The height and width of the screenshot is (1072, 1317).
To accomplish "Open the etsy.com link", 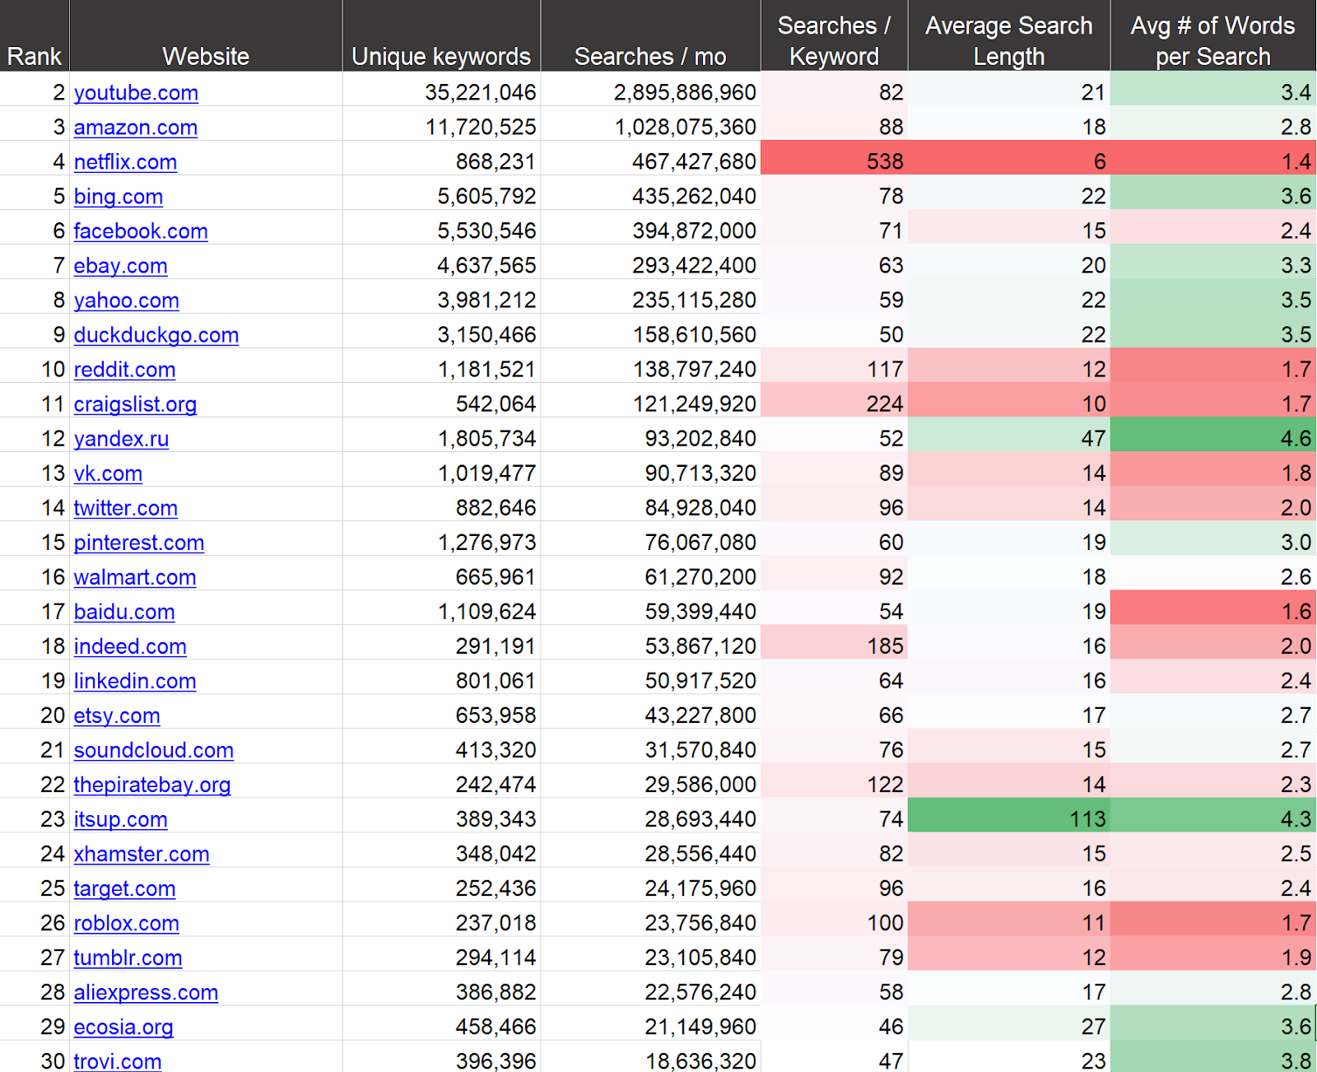I will [117, 715].
